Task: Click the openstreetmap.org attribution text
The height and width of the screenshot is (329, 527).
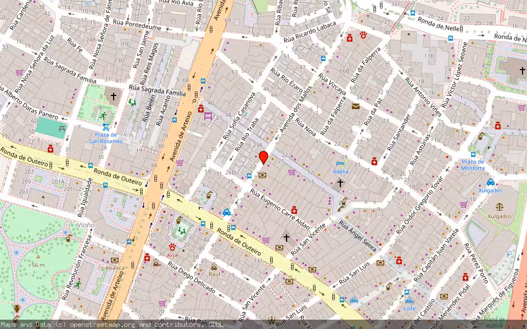Action: [102, 325]
